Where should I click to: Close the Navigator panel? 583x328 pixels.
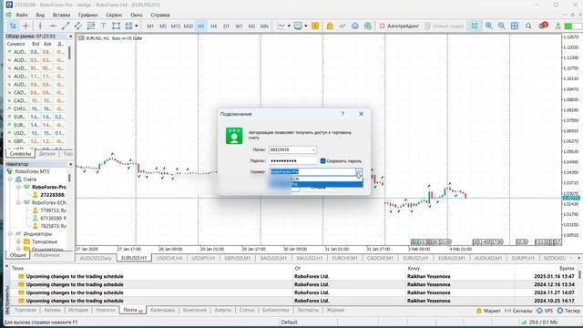[x=71, y=164]
